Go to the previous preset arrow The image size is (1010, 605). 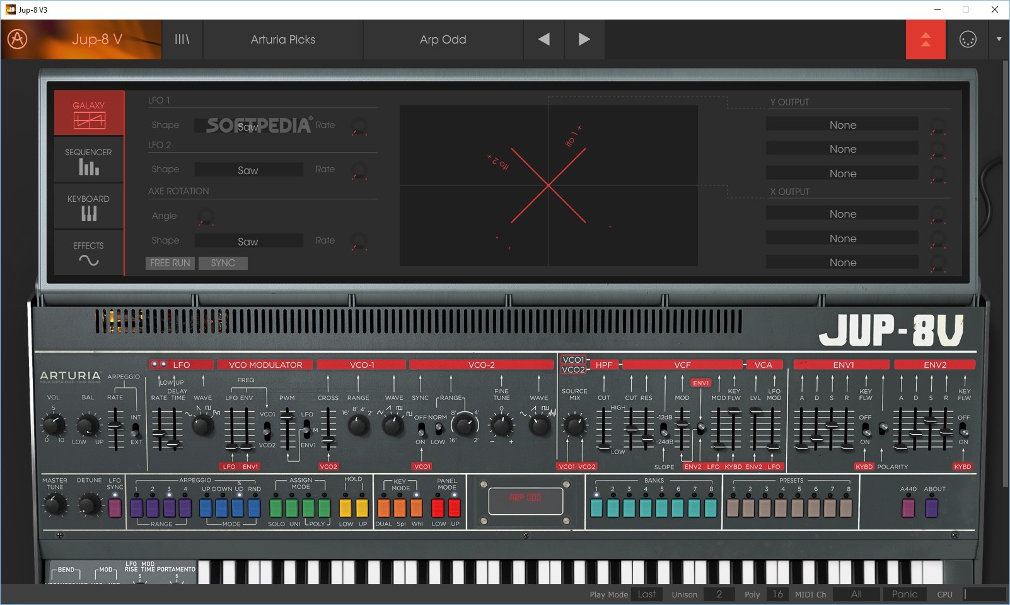click(543, 39)
